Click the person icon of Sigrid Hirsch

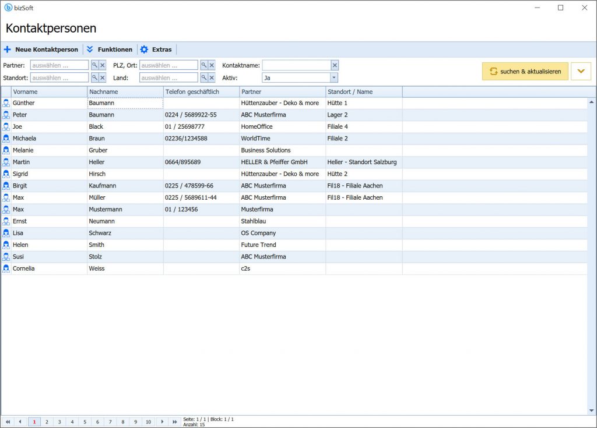pyautogui.click(x=6, y=174)
